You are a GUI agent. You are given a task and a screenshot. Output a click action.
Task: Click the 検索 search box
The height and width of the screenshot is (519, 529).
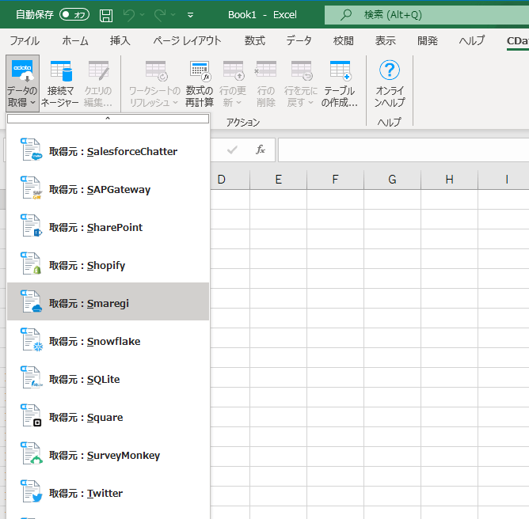coord(427,15)
